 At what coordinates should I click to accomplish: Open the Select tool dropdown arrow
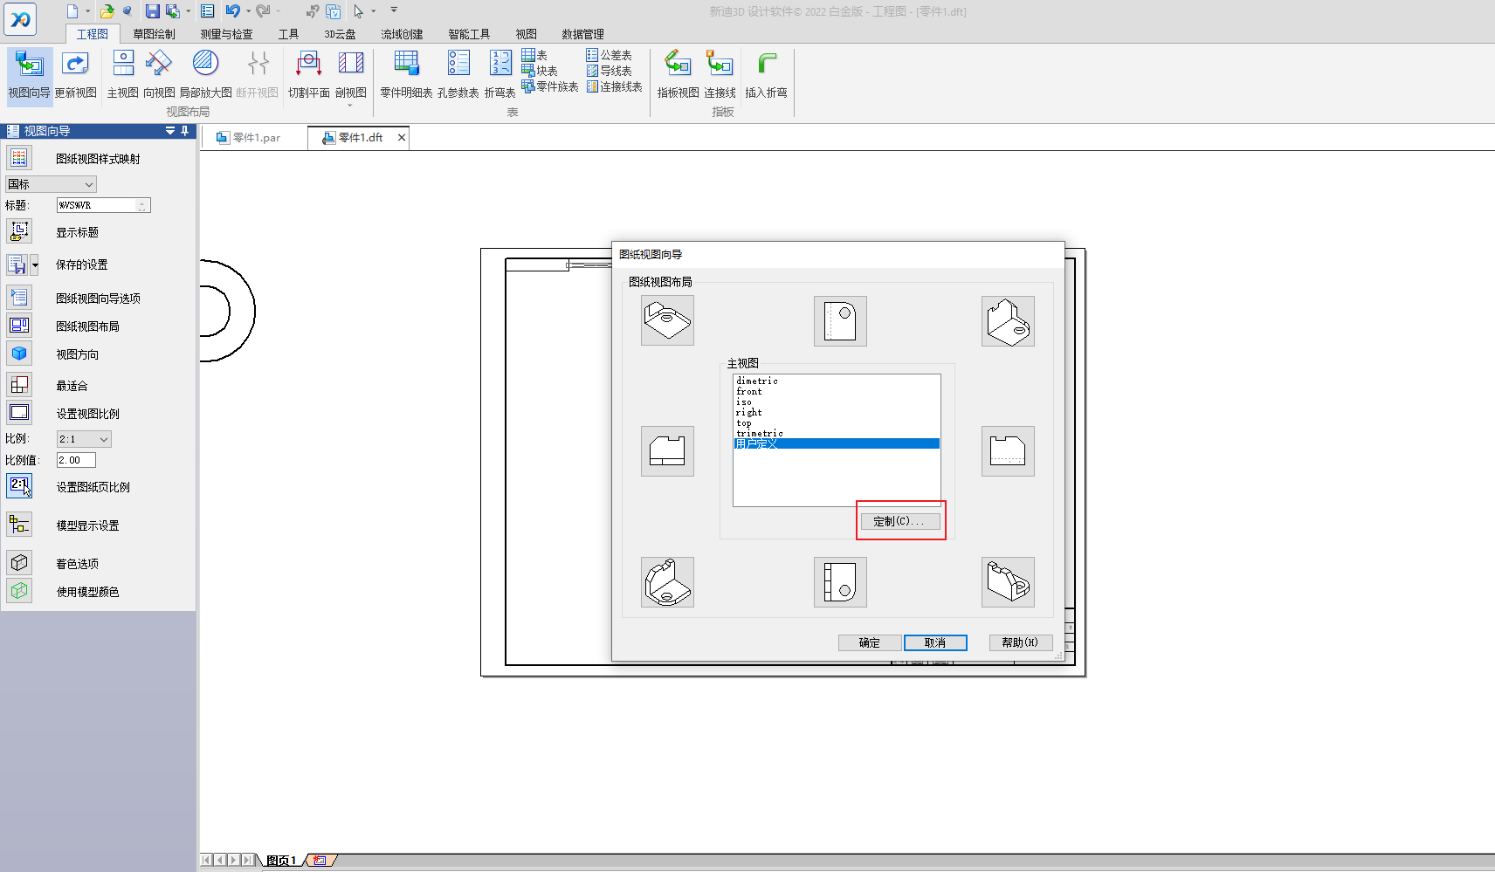374,11
